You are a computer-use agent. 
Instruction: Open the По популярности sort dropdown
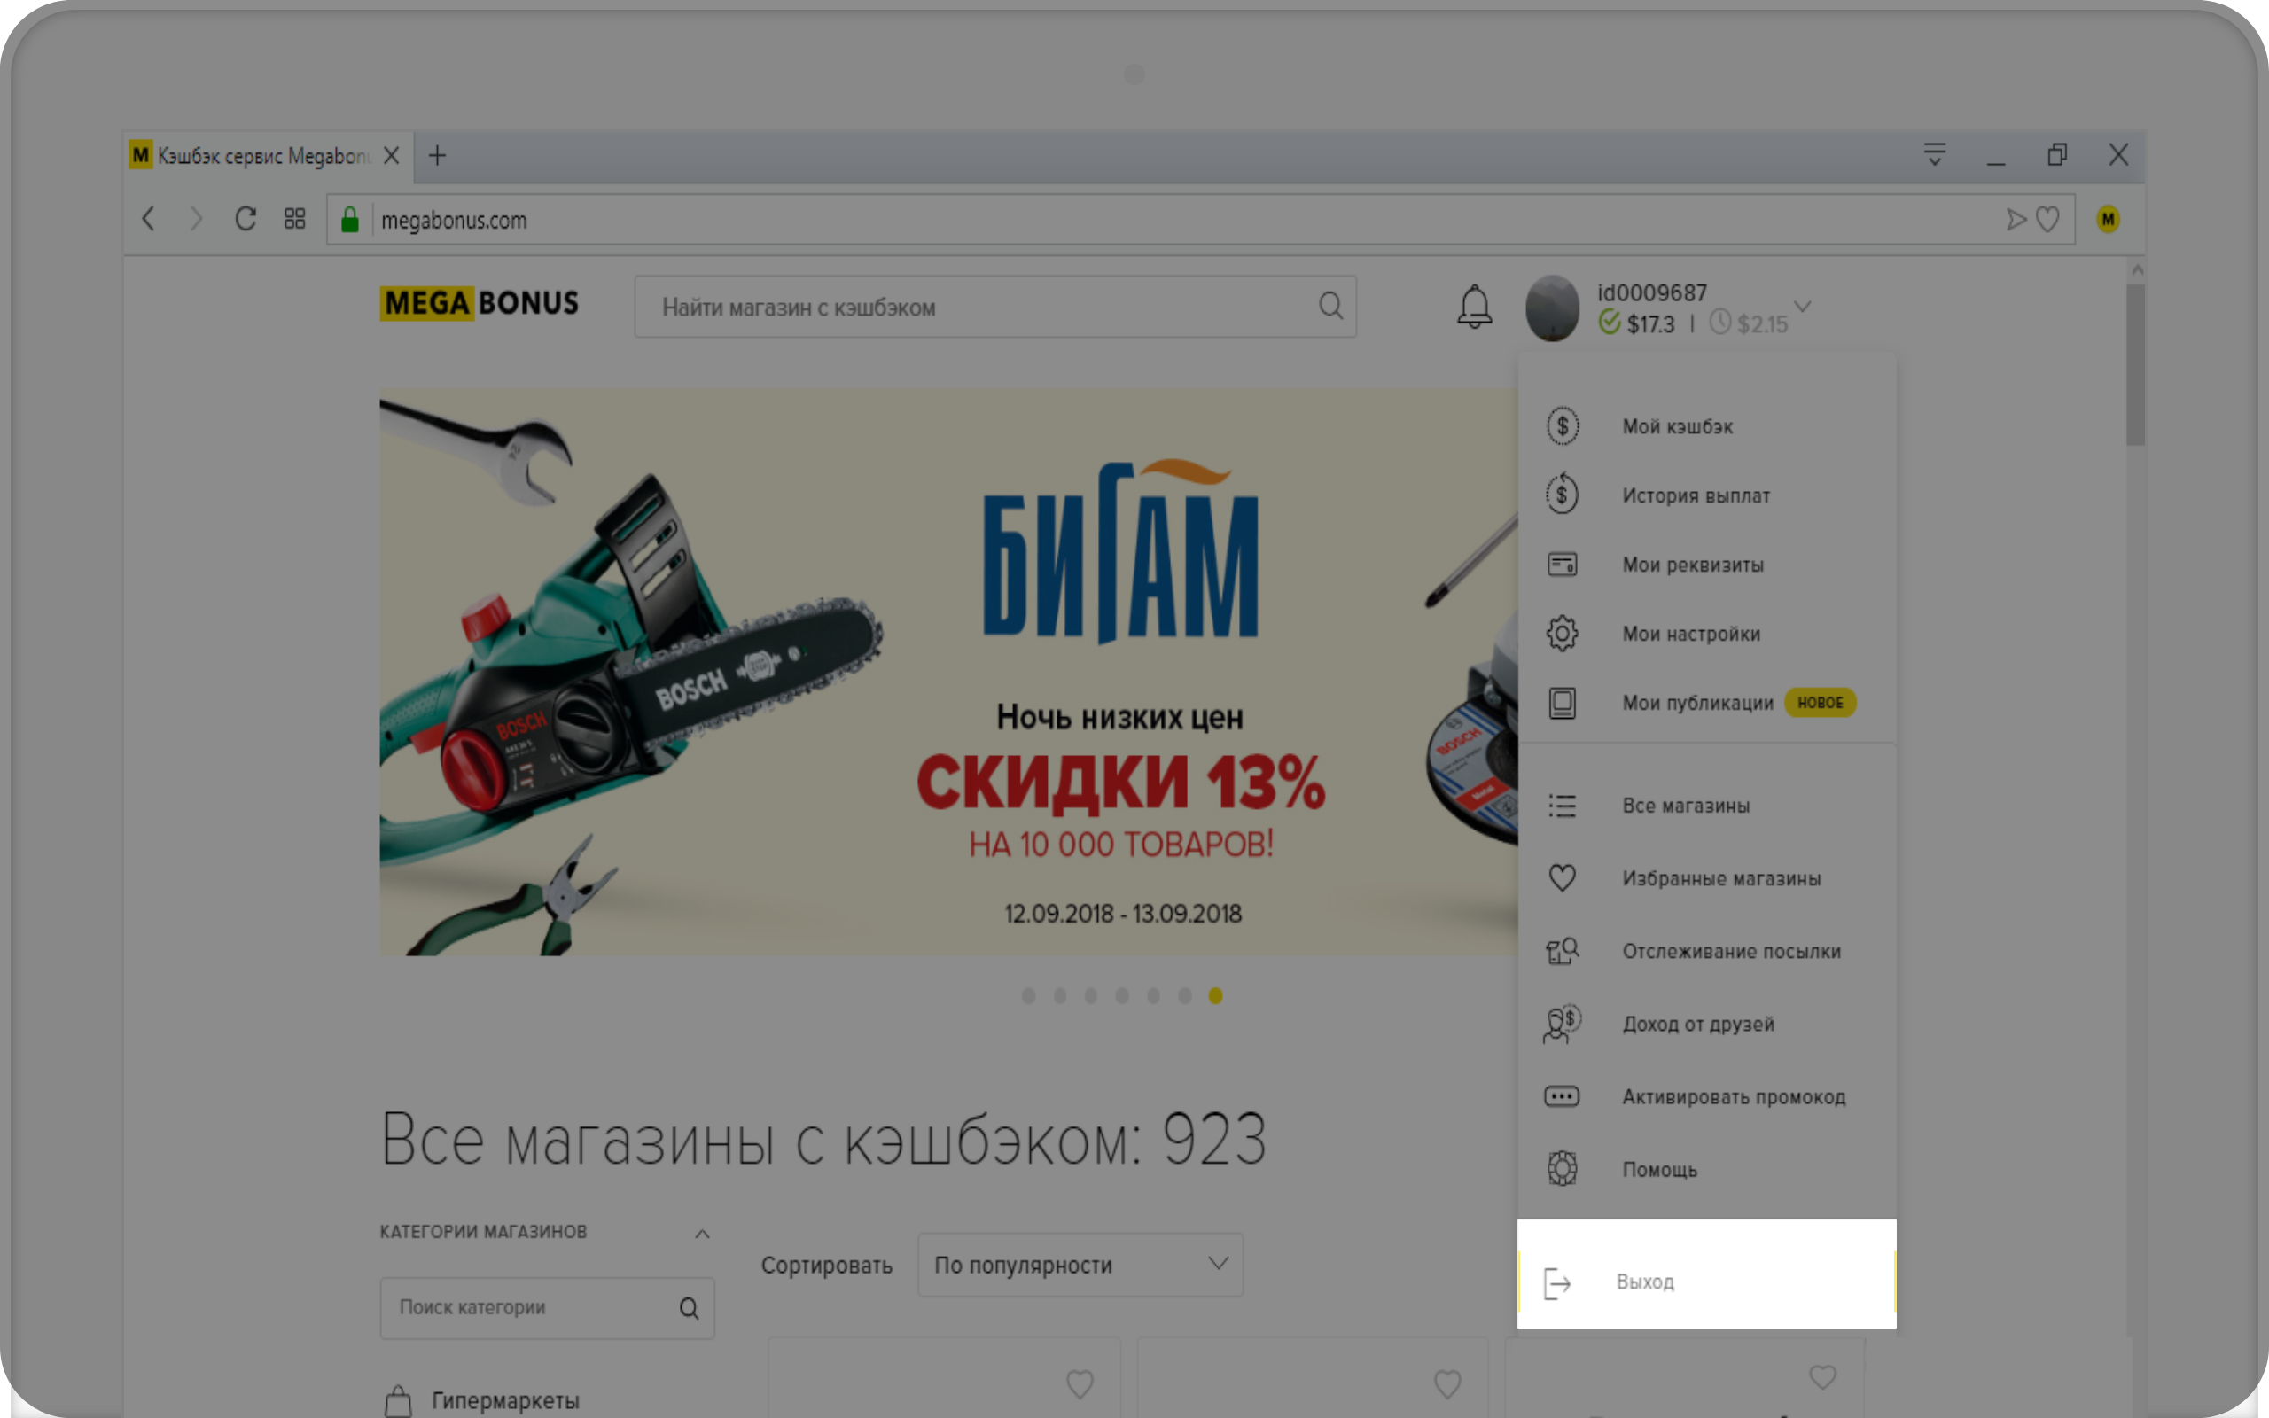(1080, 1266)
